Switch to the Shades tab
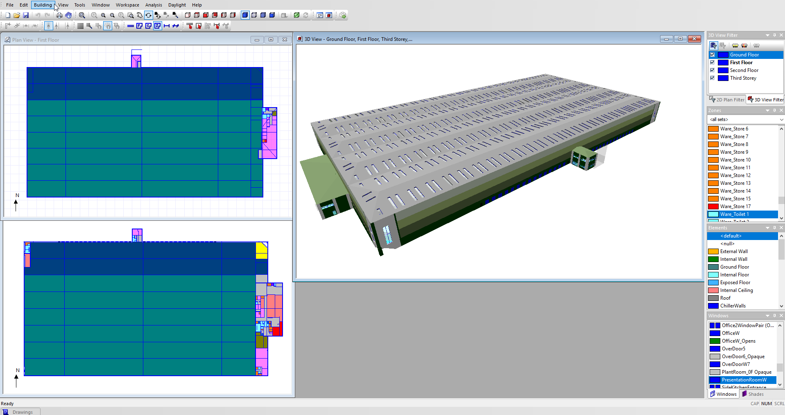 [752, 394]
